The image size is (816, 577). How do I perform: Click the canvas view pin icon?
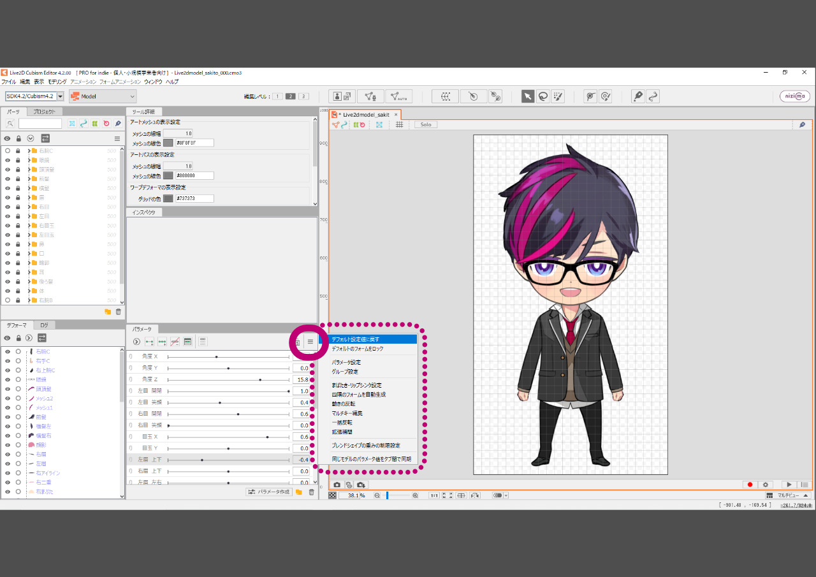tap(803, 124)
